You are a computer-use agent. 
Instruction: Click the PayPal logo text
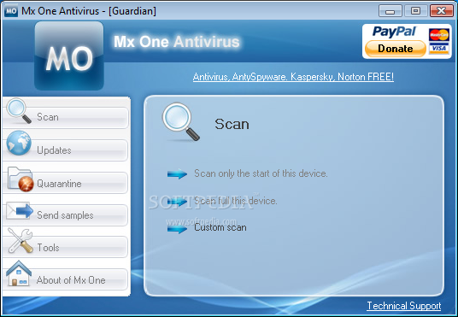click(394, 32)
